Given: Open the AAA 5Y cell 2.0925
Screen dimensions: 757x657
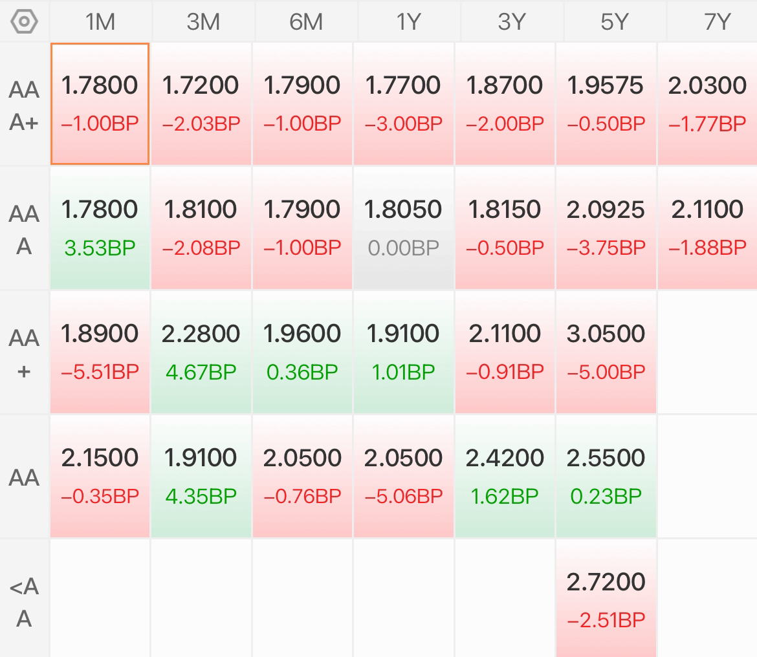Looking at the screenshot, I should point(606,228).
